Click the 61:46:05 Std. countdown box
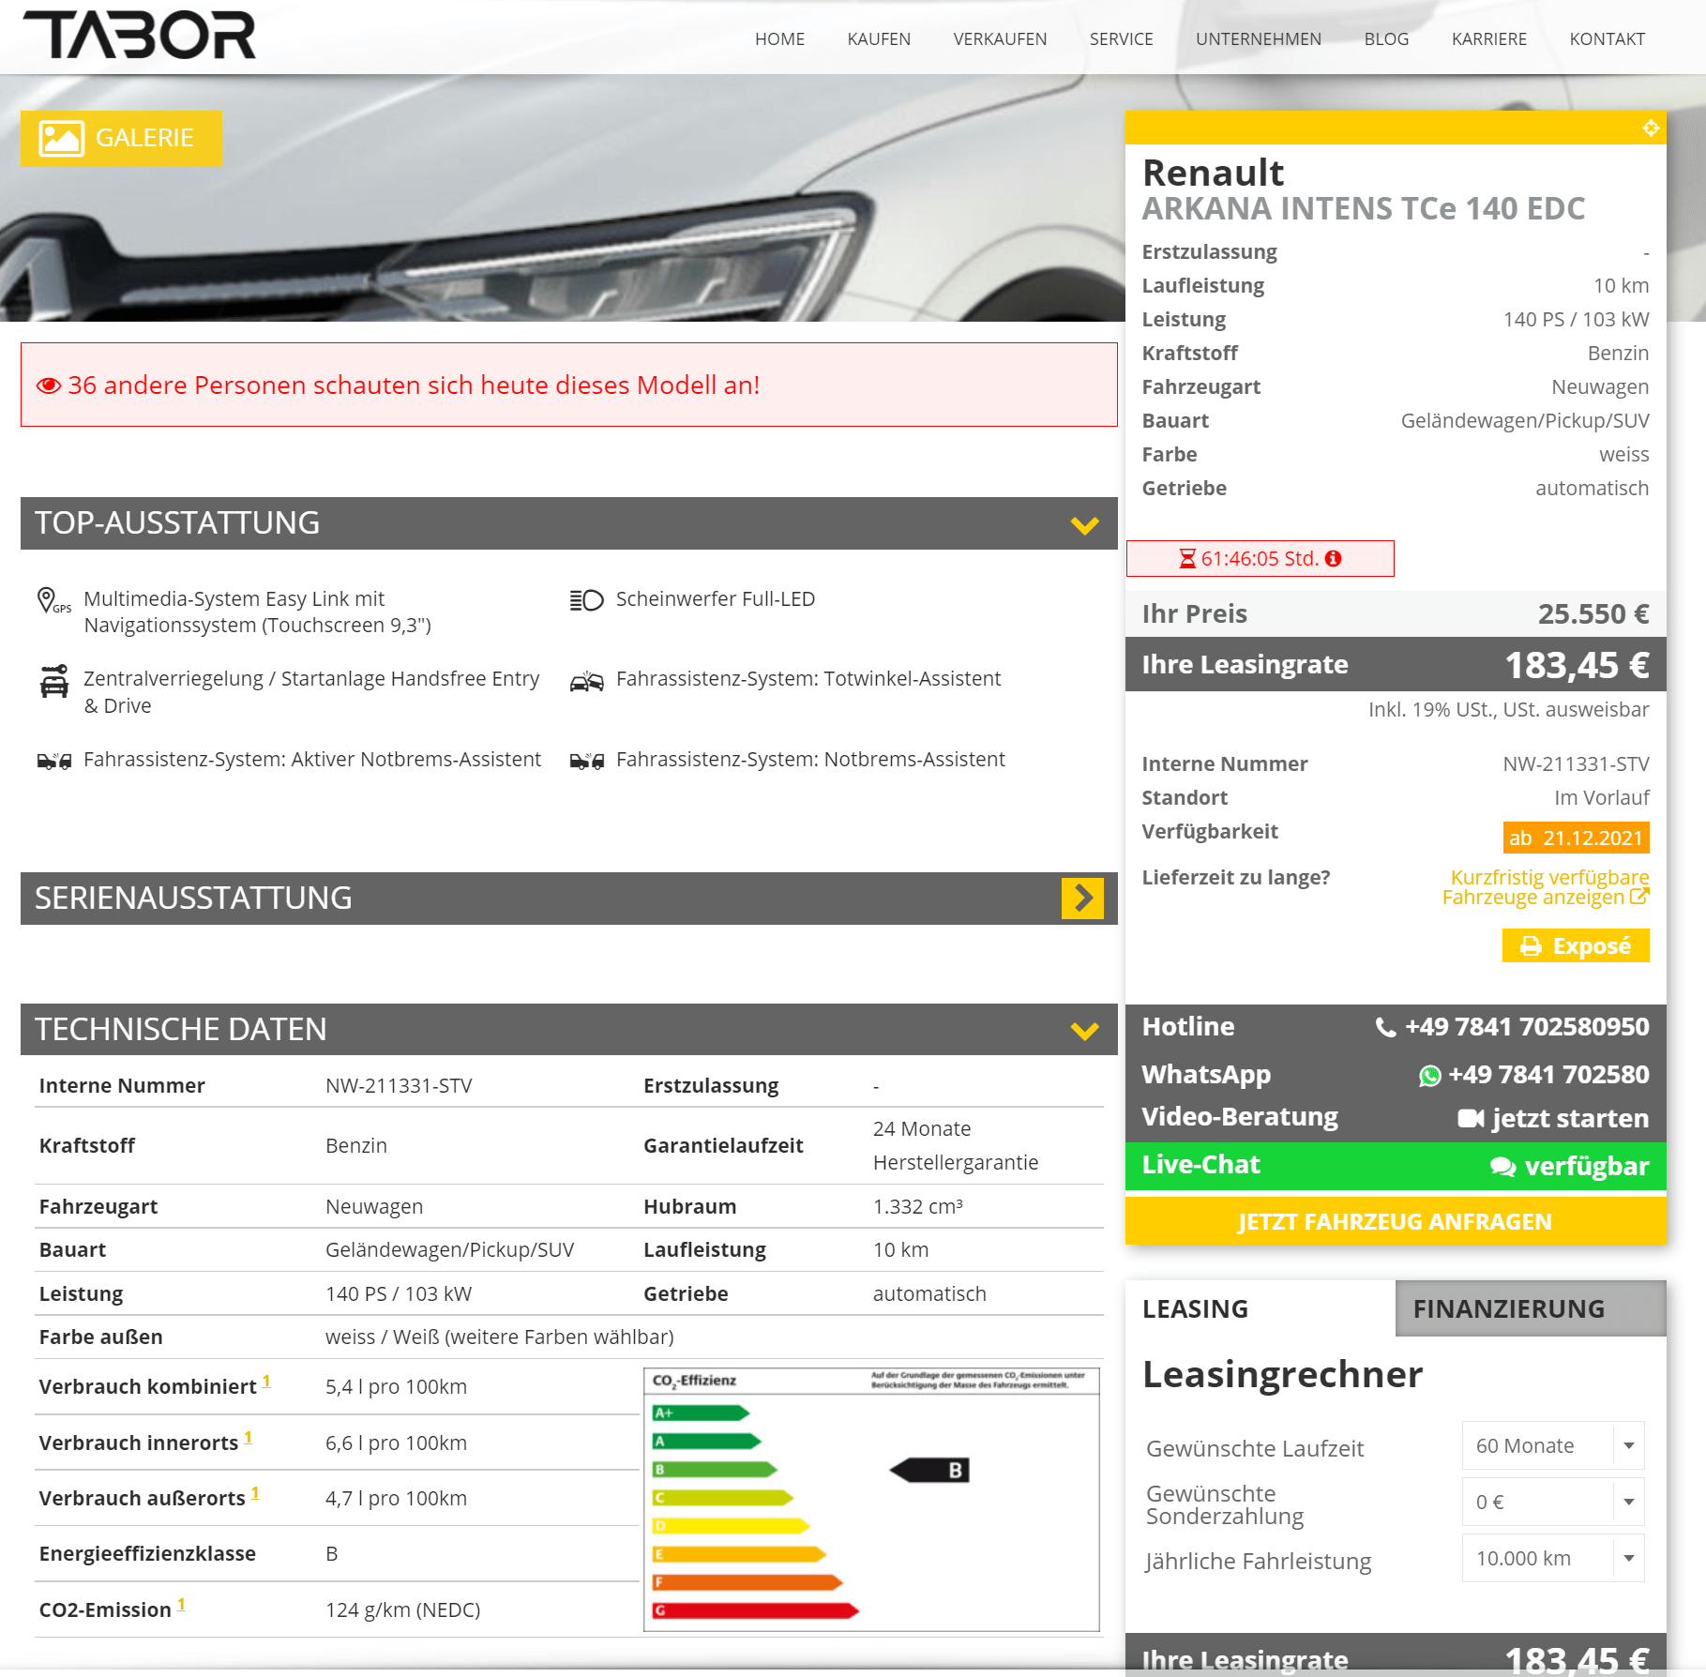Image resolution: width=1706 pixels, height=1677 pixels. tap(1260, 559)
